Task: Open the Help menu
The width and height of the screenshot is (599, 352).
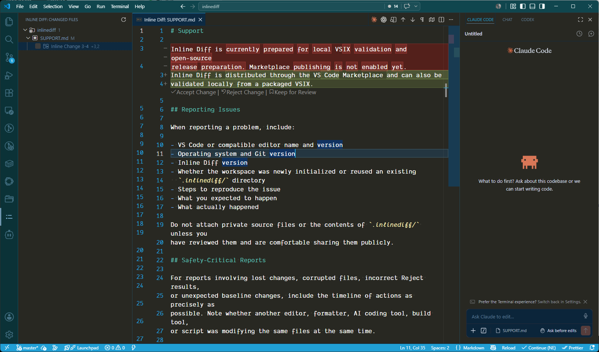Action: (x=139, y=6)
